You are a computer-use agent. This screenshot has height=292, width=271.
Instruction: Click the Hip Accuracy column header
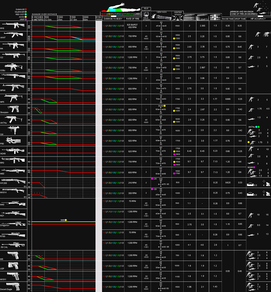coord(258,19)
